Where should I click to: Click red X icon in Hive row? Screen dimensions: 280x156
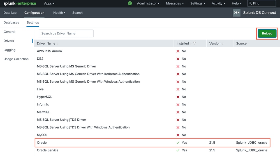(178, 89)
